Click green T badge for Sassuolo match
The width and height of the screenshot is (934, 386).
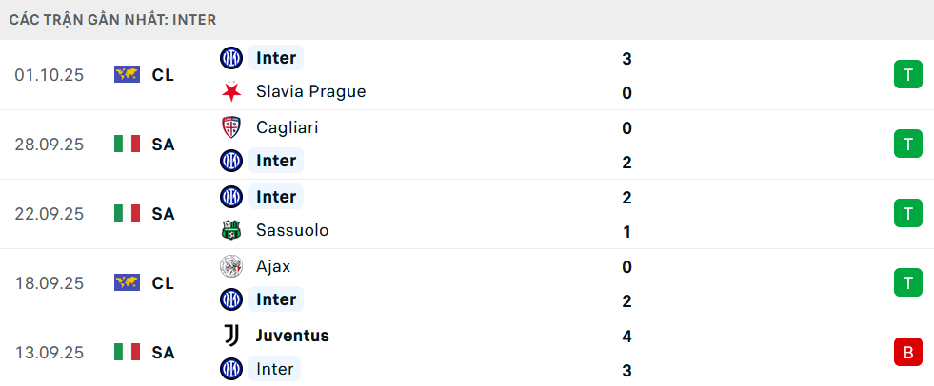[x=908, y=213]
